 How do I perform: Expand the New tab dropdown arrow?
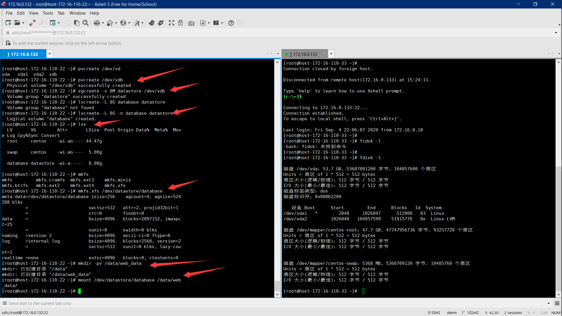coord(209,23)
